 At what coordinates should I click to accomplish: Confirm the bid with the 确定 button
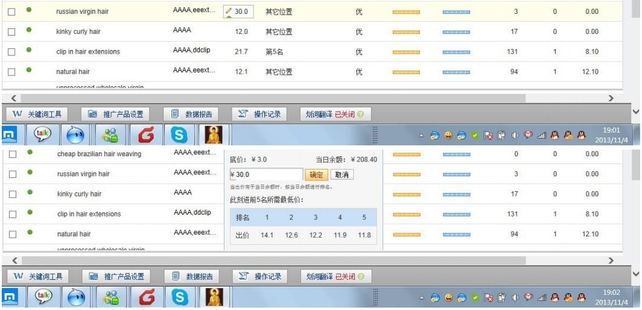(316, 175)
